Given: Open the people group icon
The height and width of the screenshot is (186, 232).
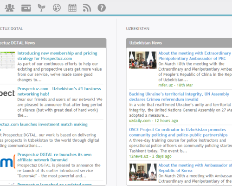Looking at the screenshot, I should [10, 8].
